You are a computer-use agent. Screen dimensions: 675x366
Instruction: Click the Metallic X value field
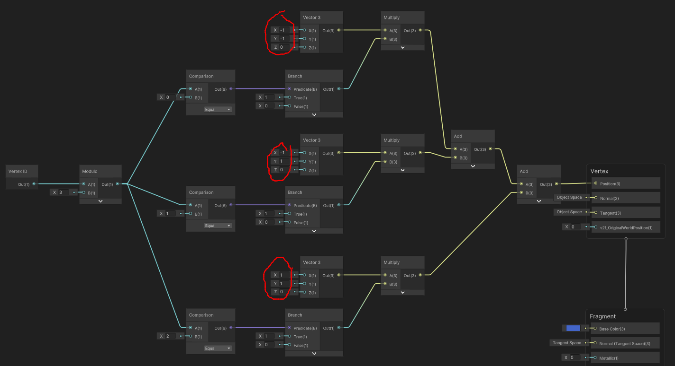(x=575, y=357)
